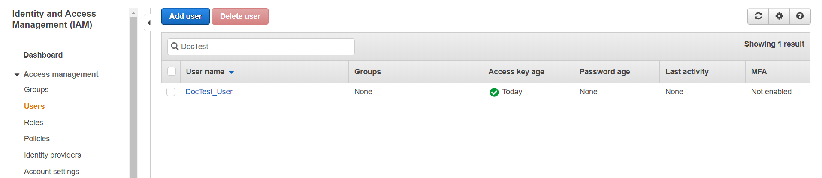Screen dimensions: 822x178
Task: Go to Roles in sidebar
Action: point(33,123)
